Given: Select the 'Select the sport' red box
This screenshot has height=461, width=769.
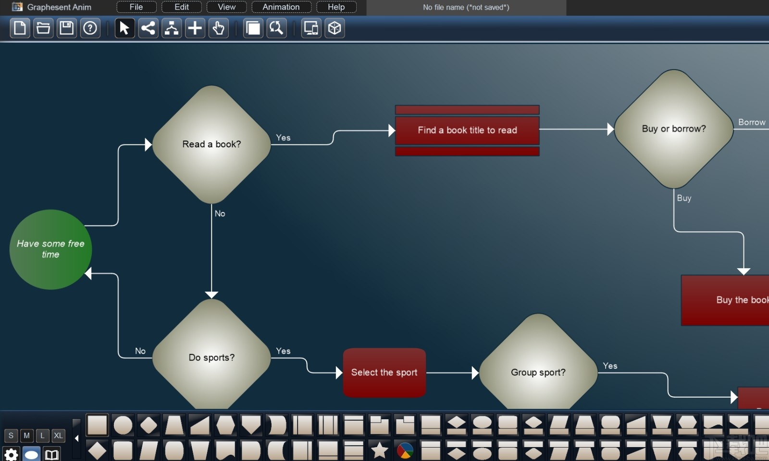Looking at the screenshot, I should coord(384,373).
